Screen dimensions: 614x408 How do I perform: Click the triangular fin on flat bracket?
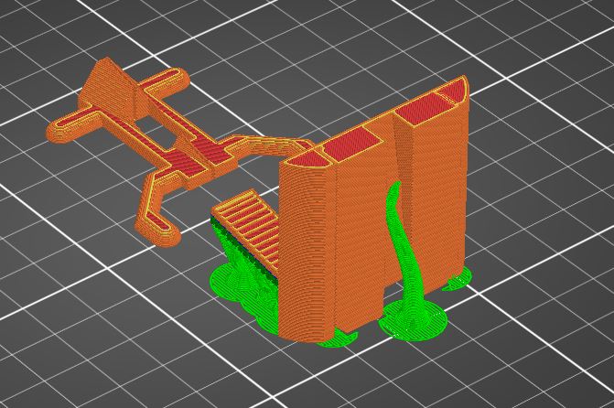(109, 90)
